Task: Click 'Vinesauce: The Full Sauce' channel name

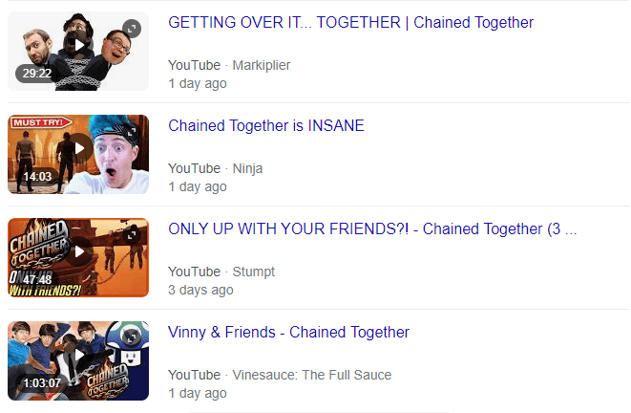Action: tap(312, 375)
